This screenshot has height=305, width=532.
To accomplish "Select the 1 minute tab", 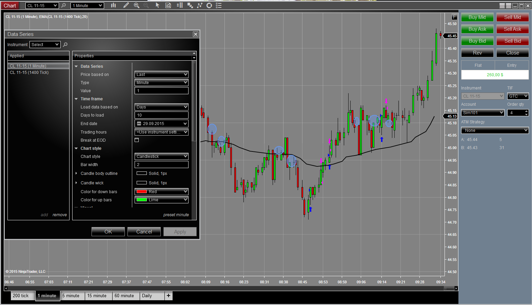I will click(47, 296).
